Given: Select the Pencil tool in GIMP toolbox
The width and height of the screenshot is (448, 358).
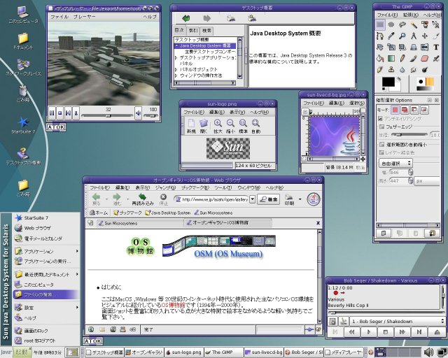Looking at the screenshot, I should (402, 59).
